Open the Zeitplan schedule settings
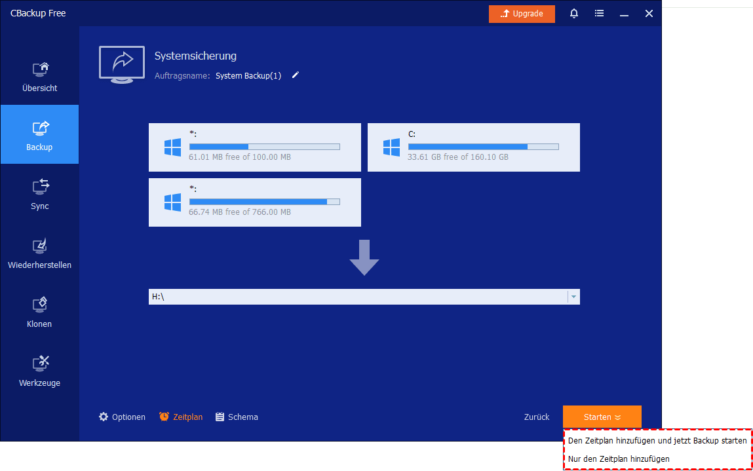Viewport: 753px width, 471px height. point(181,417)
